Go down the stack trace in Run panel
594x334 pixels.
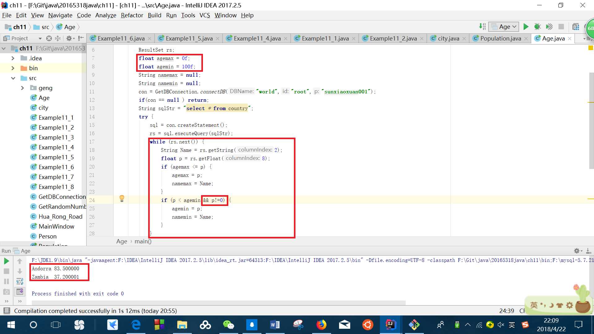[x=19, y=271]
